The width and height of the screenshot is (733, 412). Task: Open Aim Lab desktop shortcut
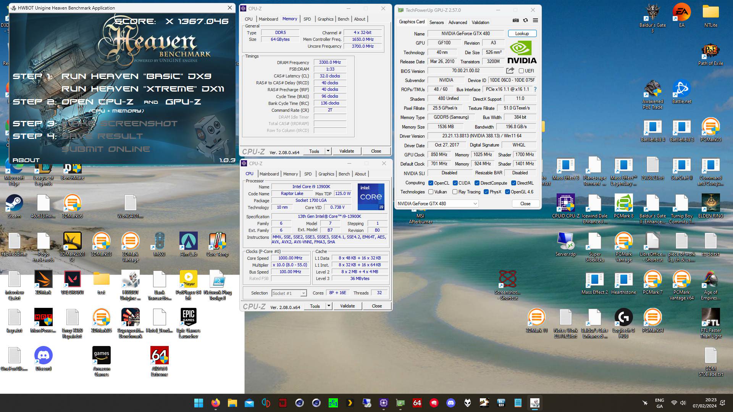pos(188,245)
